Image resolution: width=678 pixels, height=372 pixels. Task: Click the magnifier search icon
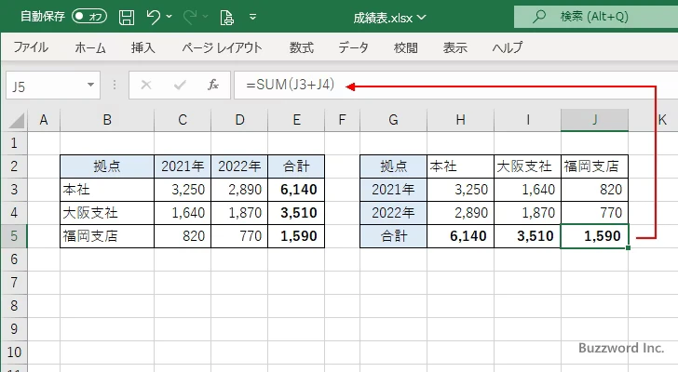538,17
